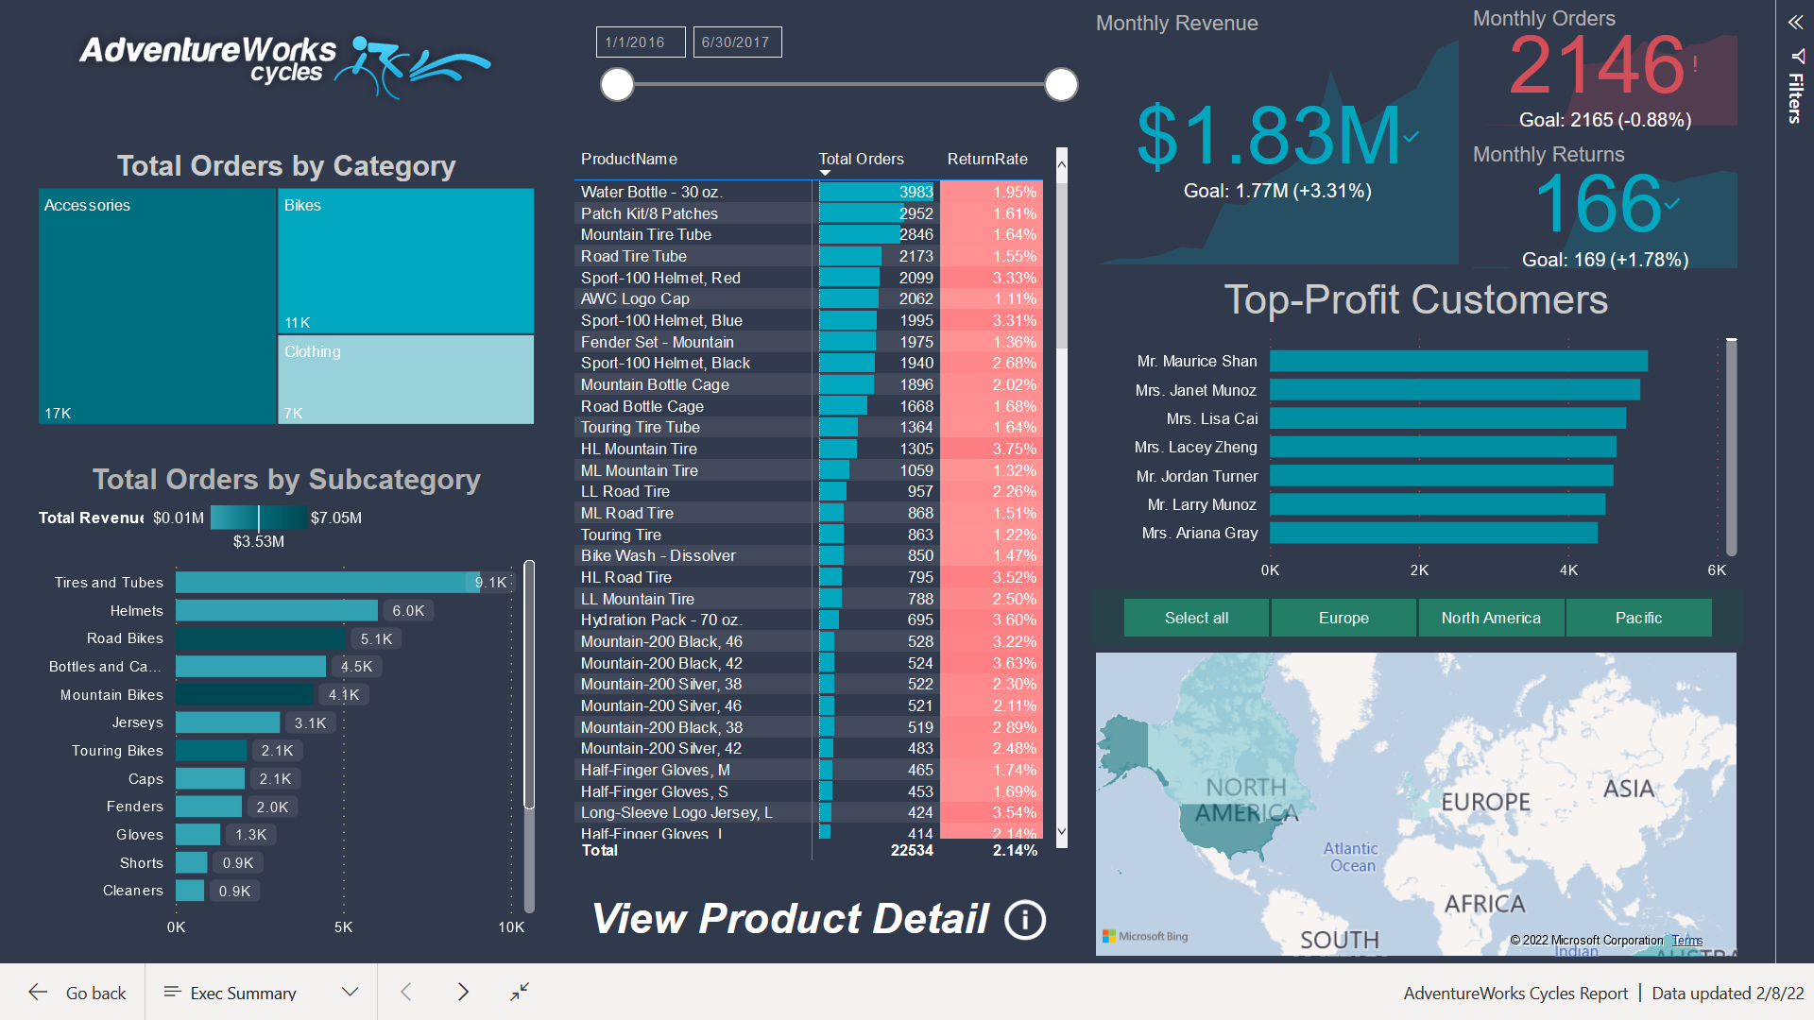Click the info icon beside View Product Detail
This screenshot has width=1814, height=1020.
click(1024, 921)
